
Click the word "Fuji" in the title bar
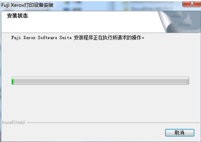(5, 5)
